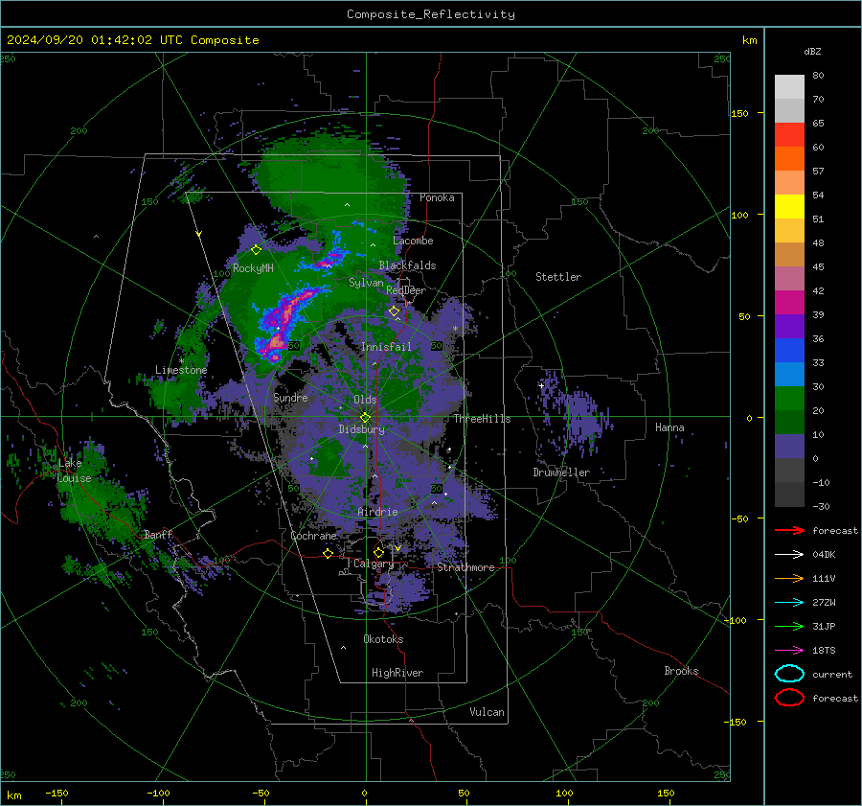Viewport: 862px width, 806px height.
Task: Click the 'Strathmore' map label
Action: [466, 567]
